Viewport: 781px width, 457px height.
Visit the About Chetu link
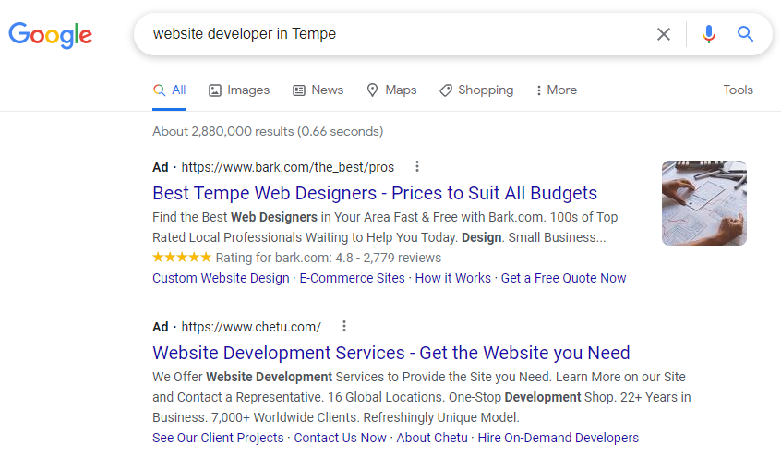pyautogui.click(x=432, y=438)
